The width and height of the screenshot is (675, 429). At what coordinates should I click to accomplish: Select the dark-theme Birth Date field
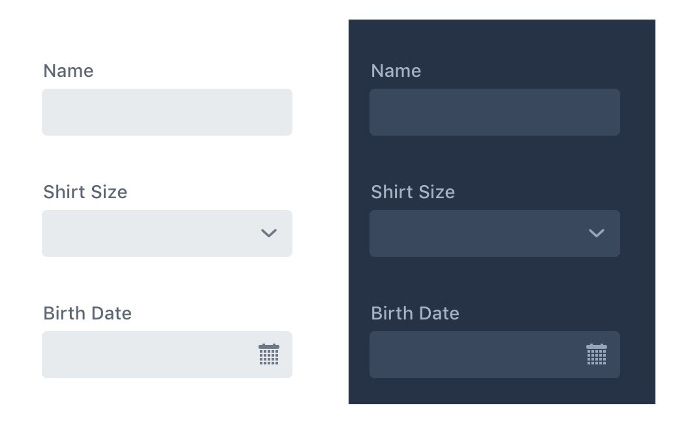[x=495, y=355]
